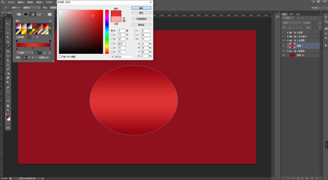
Task: Choose the No Color fill type
Action: pyautogui.click(x=19, y=15)
